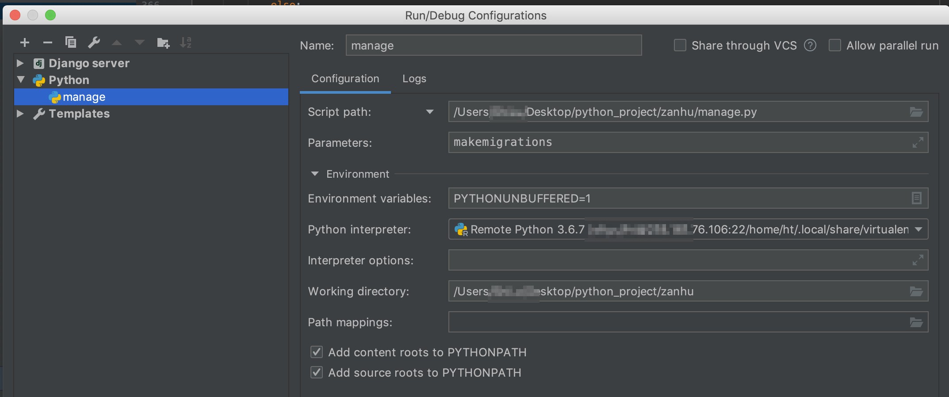949x397 pixels.
Task: Enable Allow parallel run checkbox
Action: 834,45
